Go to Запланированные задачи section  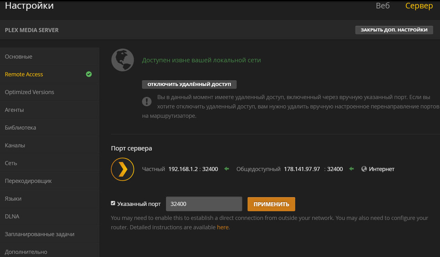40,234
